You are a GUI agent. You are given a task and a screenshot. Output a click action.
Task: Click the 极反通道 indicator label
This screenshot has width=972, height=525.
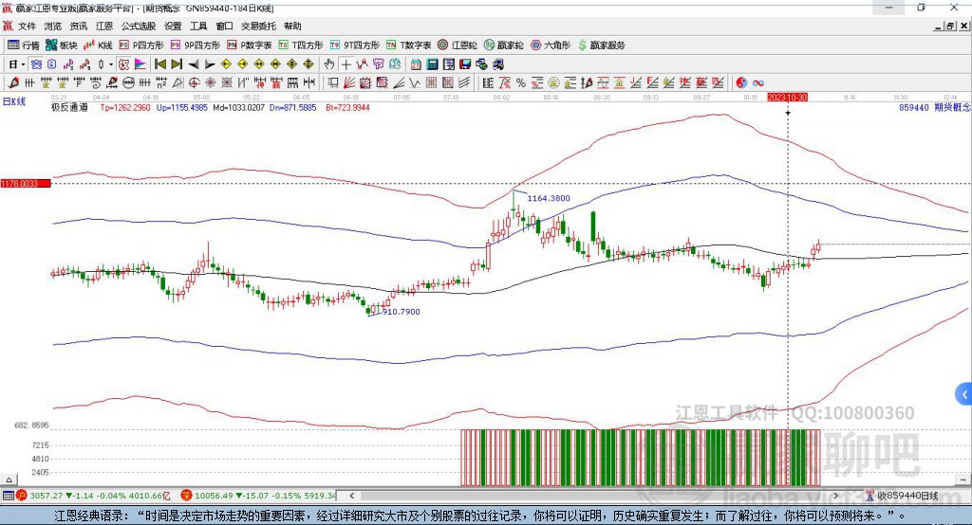(x=69, y=108)
